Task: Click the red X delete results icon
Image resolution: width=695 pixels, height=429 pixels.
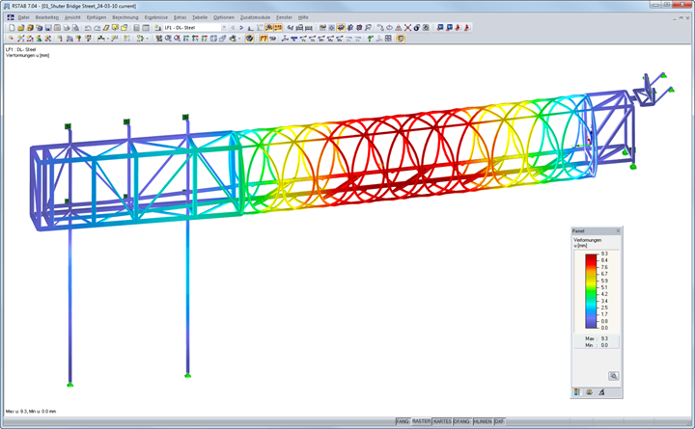Action: (407, 27)
